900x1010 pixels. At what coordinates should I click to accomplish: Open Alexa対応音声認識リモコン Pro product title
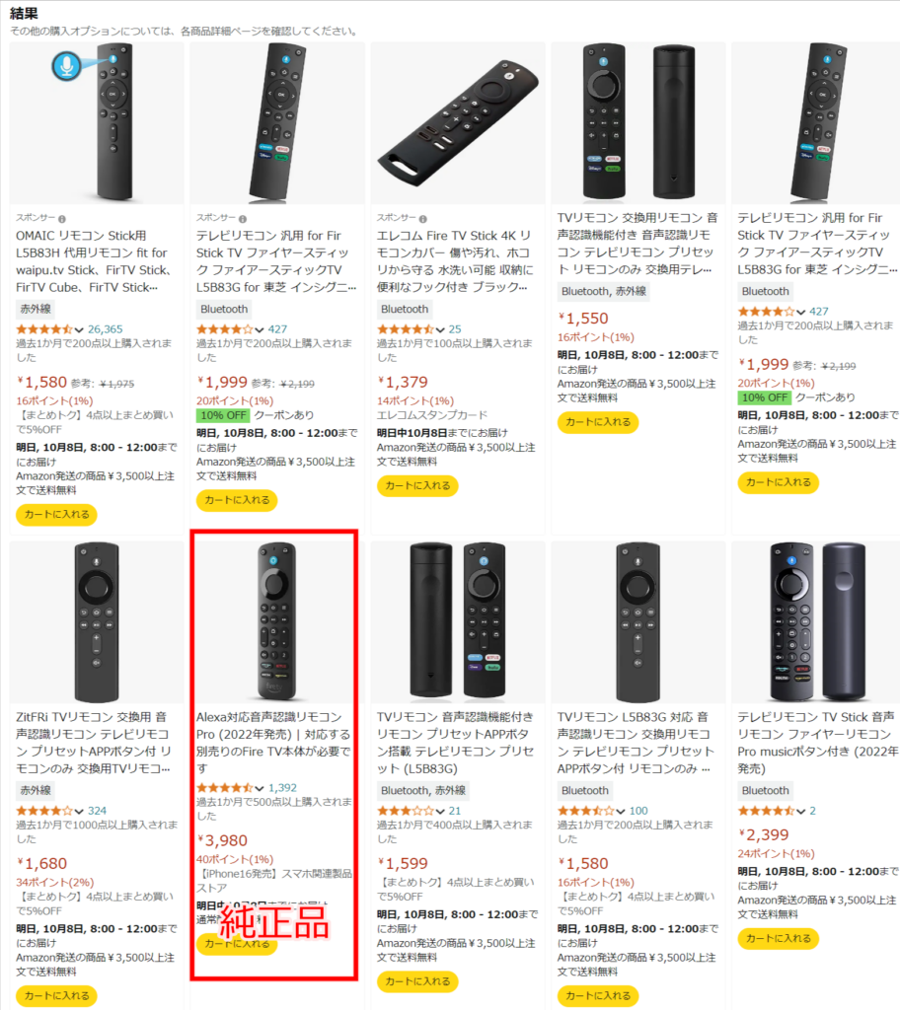click(x=274, y=743)
